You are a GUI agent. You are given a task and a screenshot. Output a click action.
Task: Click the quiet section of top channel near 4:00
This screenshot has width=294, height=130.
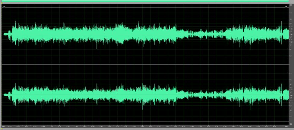tap(200, 34)
